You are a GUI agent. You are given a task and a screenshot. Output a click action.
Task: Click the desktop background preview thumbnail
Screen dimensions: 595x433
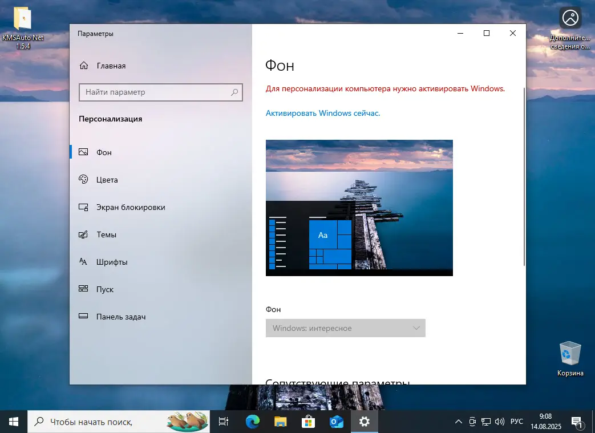pyautogui.click(x=359, y=208)
